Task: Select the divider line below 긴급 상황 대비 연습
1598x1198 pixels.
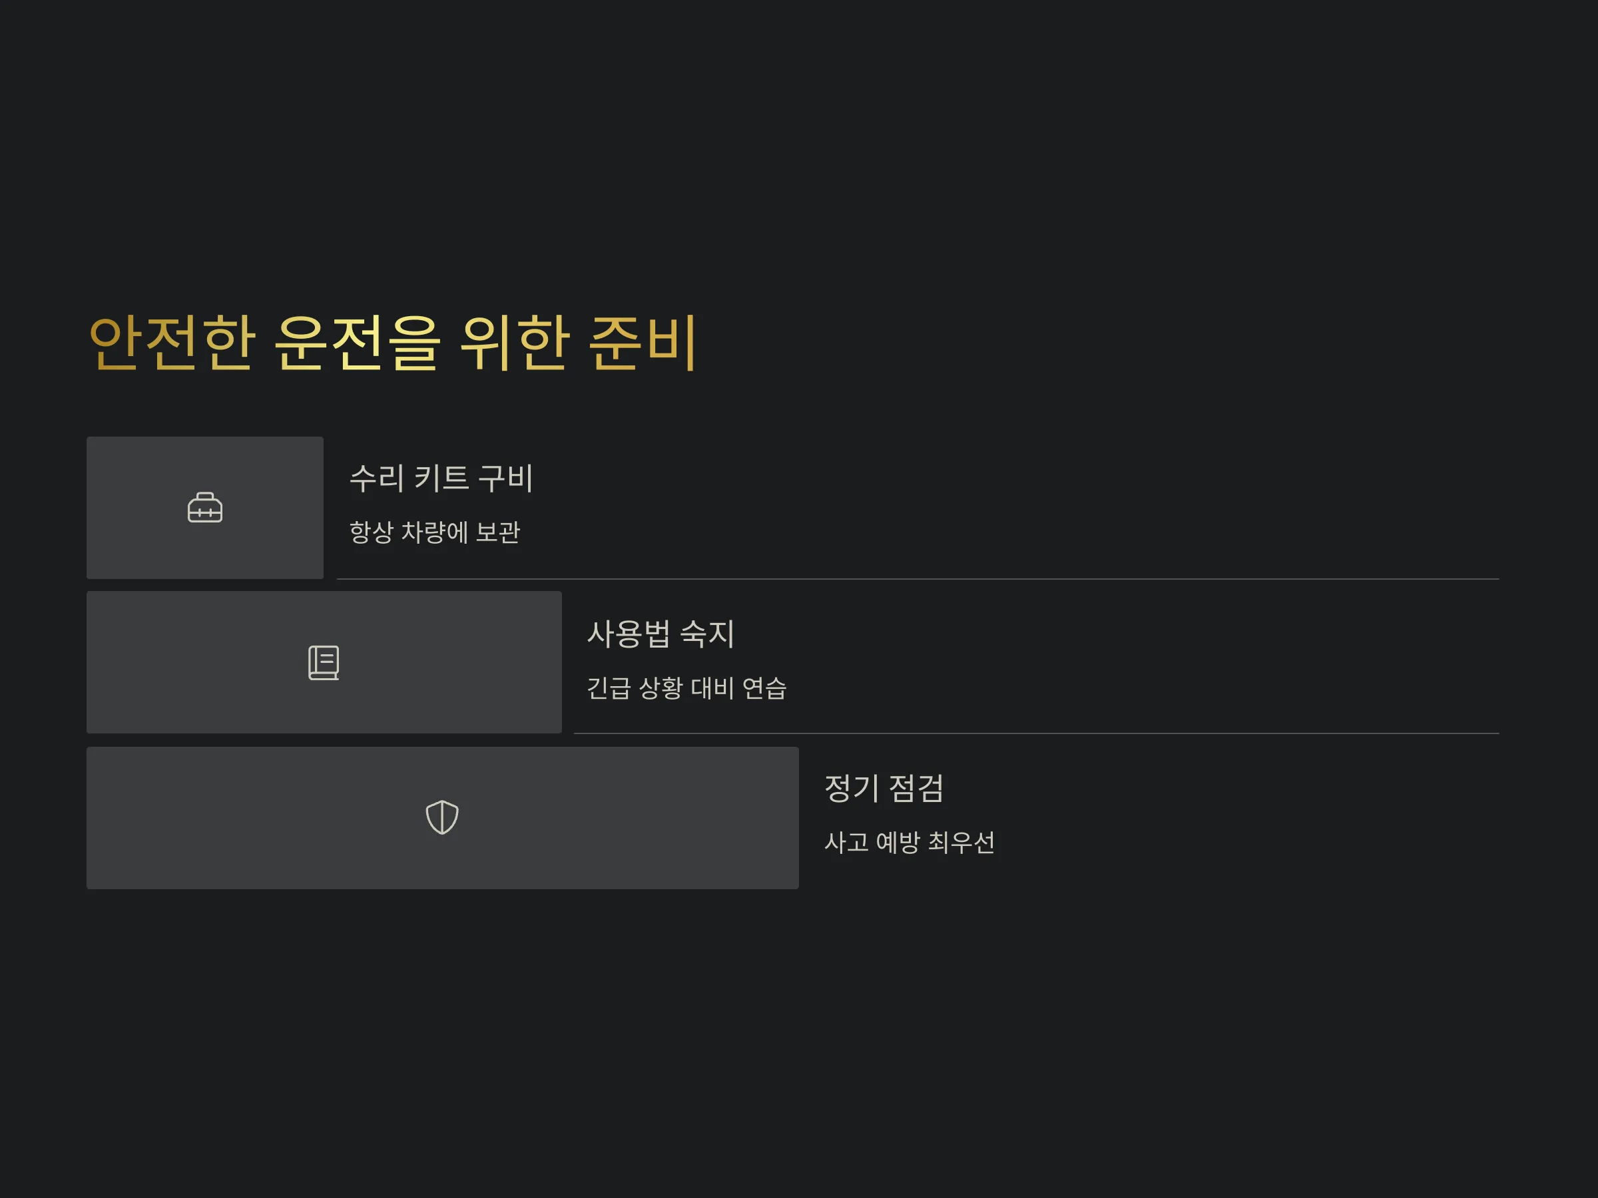Action: (1037, 733)
